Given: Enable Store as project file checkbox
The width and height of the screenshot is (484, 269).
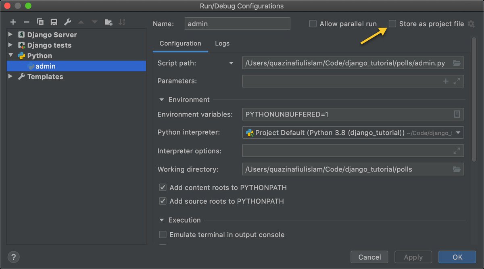Looking at the screenshot, I should [x=392, y=24].
